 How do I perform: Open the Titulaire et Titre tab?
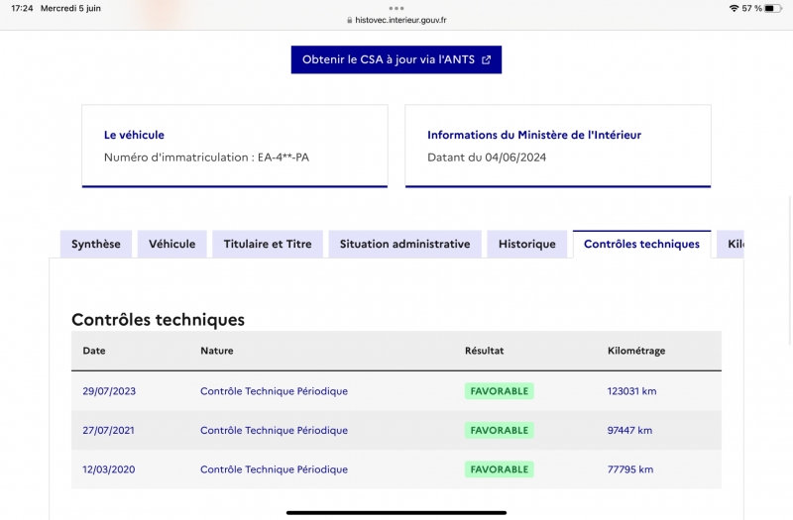268,244
